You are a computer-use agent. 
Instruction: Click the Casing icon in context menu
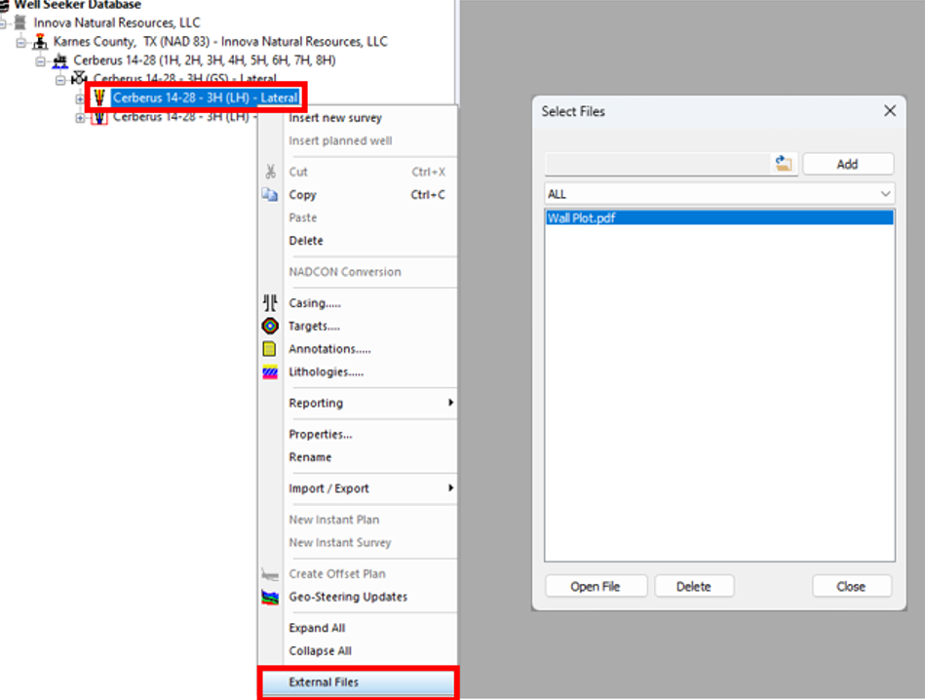tap(270, 303)
